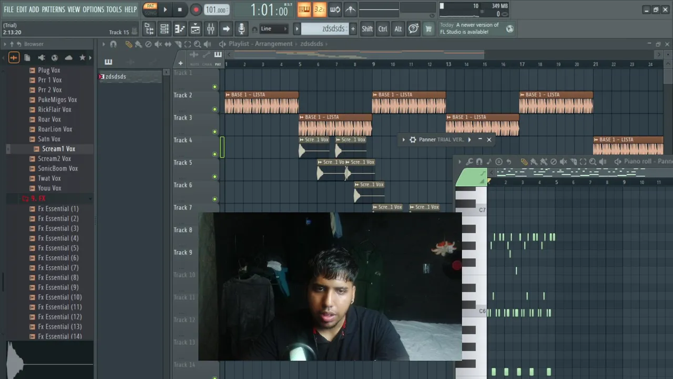This screenshot has height=379, width=673.
Task: Open the help chat bubble icon
Action: (x=413, y=29)
